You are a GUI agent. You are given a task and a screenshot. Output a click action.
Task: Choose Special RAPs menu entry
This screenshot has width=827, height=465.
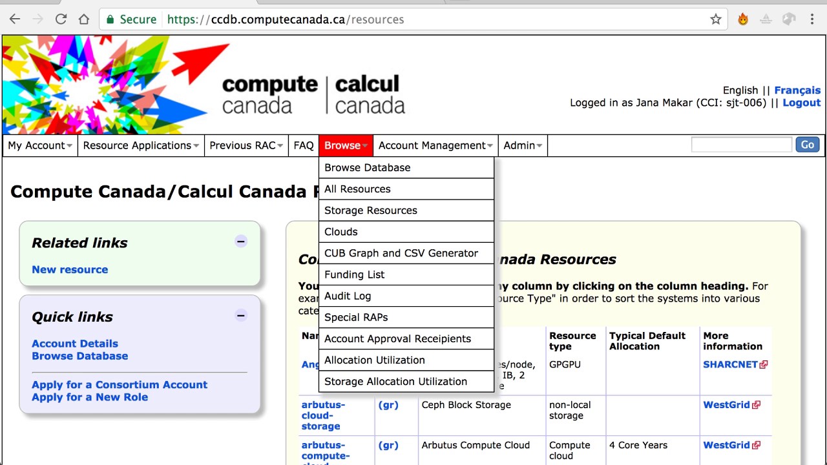click(x=406, y=317)
